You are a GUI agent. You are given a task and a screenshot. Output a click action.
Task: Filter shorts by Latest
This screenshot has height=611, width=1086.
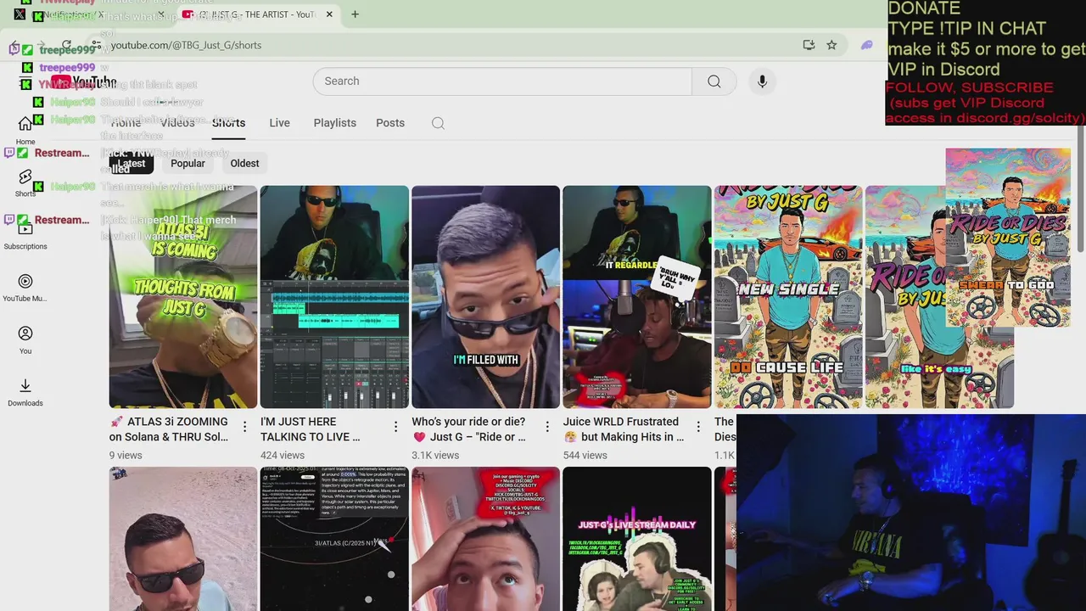[132, 164]
